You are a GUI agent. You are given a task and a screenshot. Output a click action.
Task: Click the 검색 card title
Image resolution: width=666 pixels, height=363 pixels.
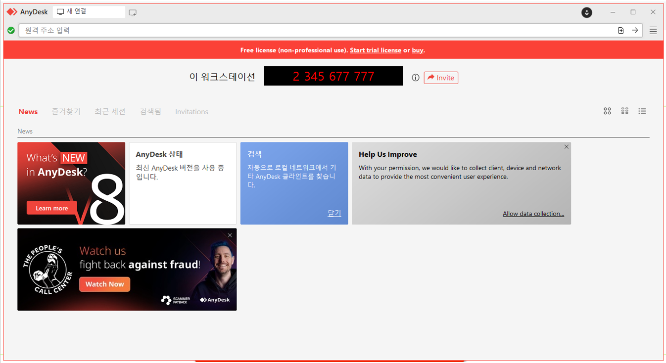[x=254, y=154]
